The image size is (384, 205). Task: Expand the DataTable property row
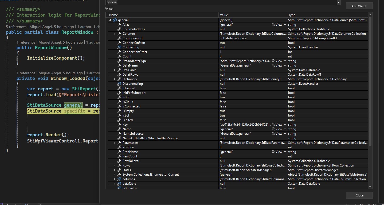(115, 70)
